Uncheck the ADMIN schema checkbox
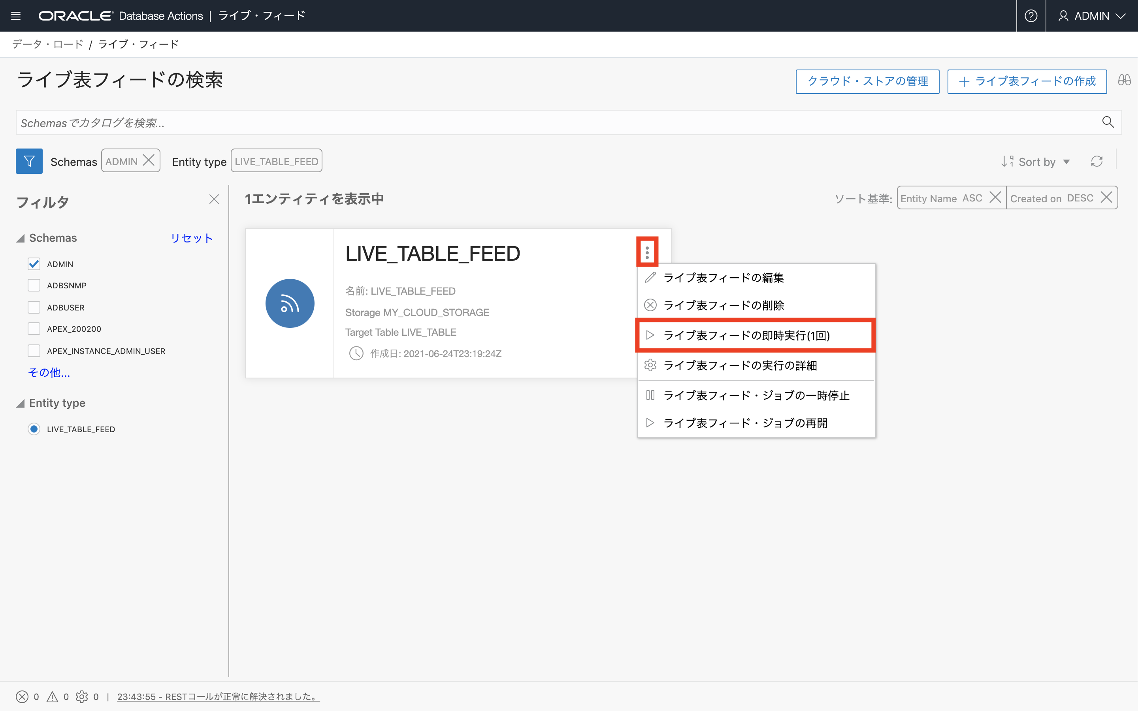The width and height of the screenshot is (1138, 711). pos(34,264)
